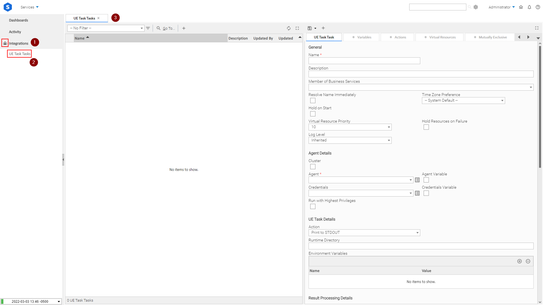
Task: Check the Hold on Start checkbox
Action: pos(313,114)
